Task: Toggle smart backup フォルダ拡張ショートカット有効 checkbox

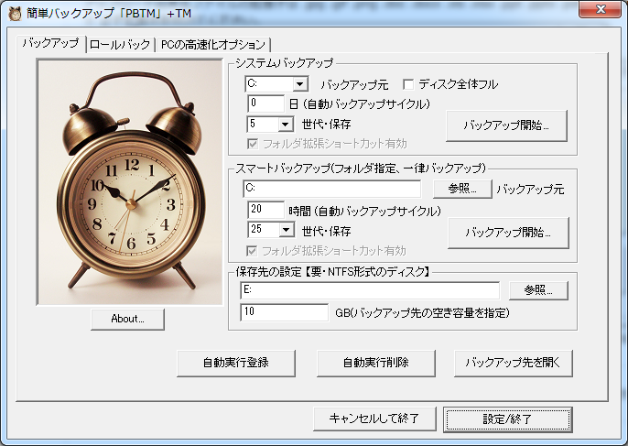Action: click(x=254, y=250)
